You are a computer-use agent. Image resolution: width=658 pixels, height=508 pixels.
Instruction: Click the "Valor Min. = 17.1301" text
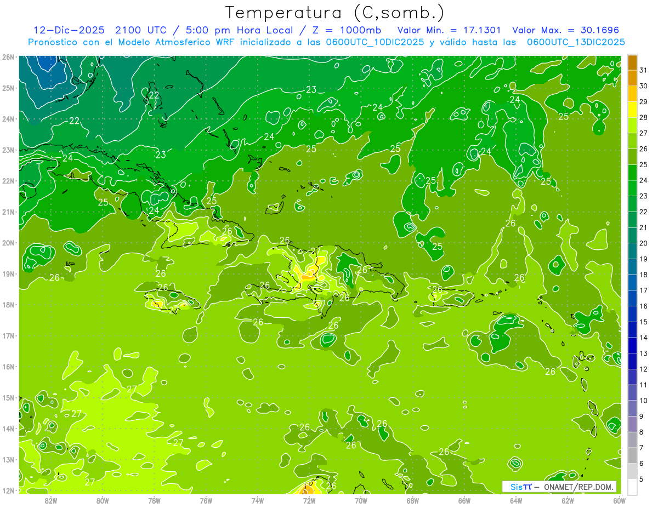coord(449,30)
